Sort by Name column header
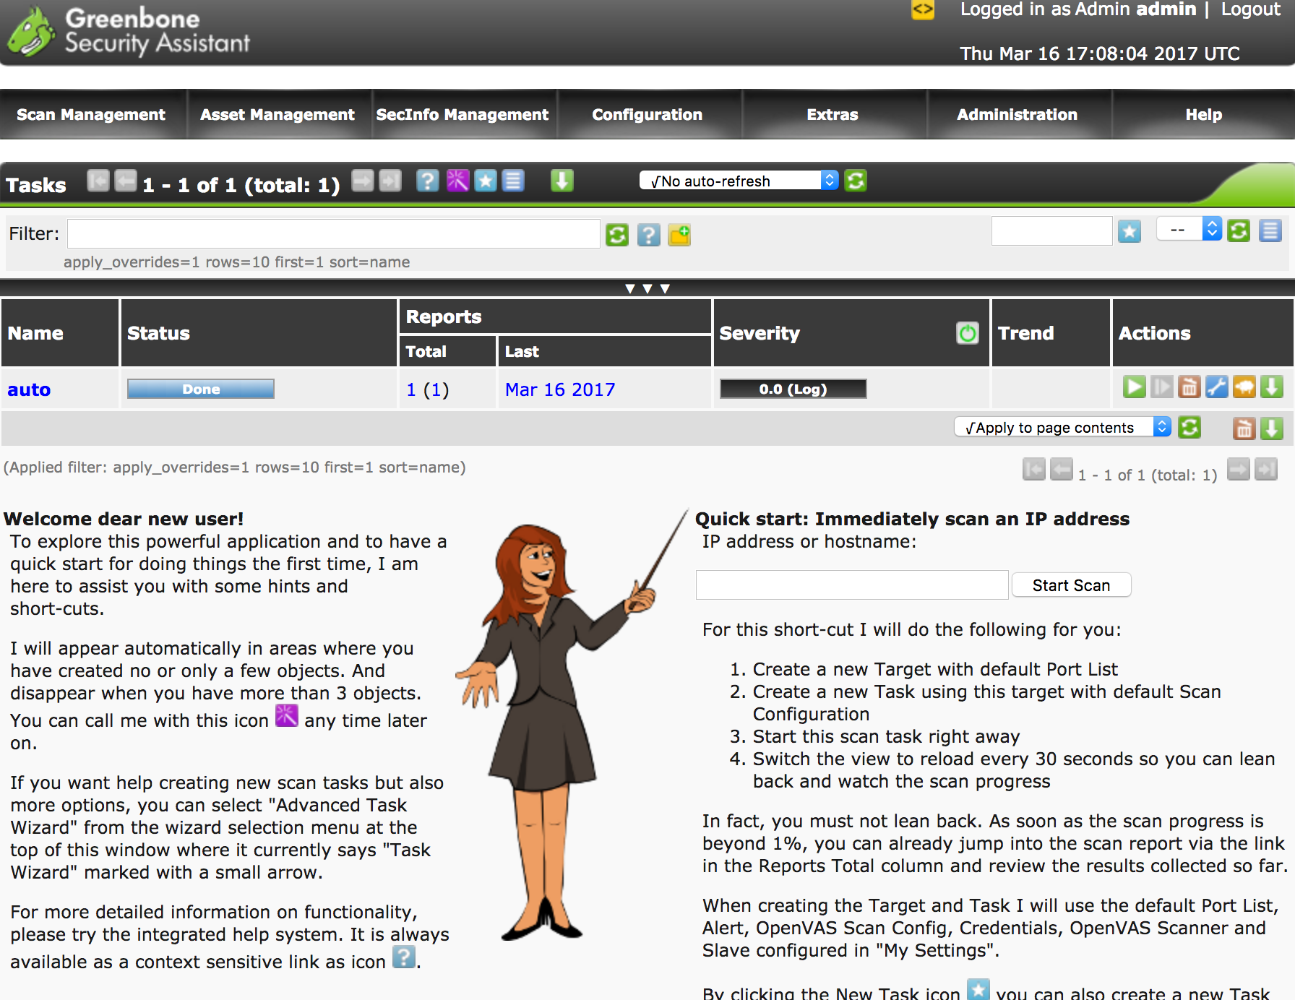Viewport: 1295px width, 1000px height. pyautogui.click(x=35, y=333)
